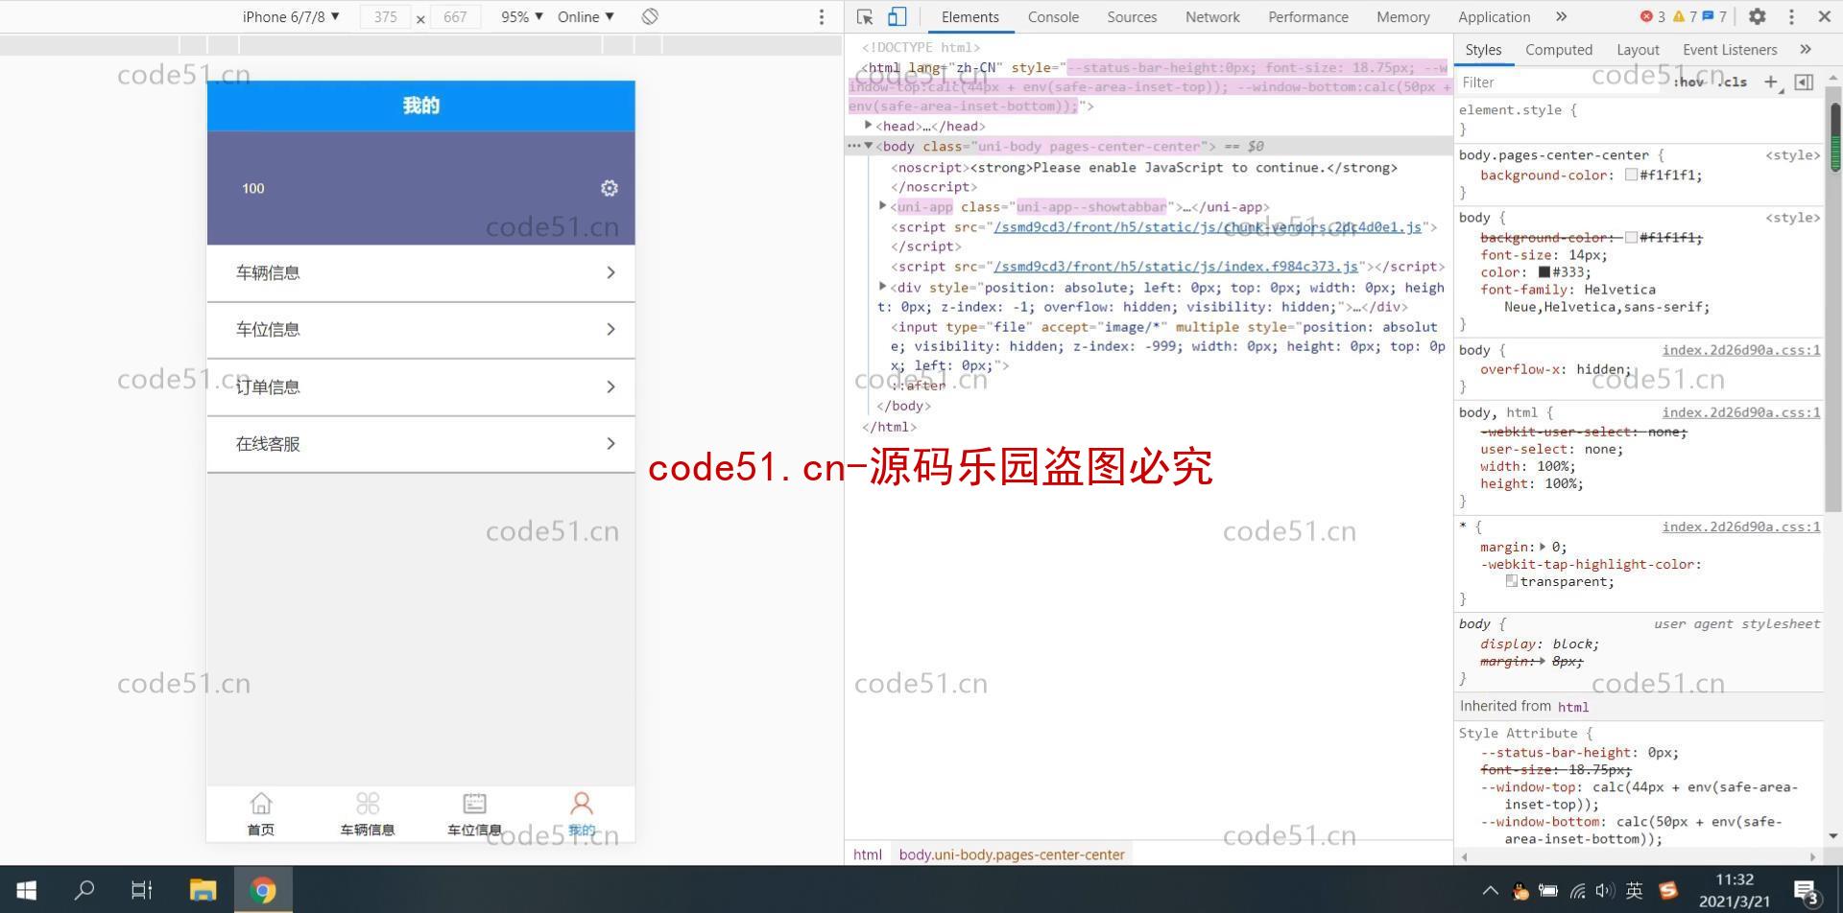Click the messages count indicator
This screenshot has width=1843, height=913.
(x=1714, y=16)
